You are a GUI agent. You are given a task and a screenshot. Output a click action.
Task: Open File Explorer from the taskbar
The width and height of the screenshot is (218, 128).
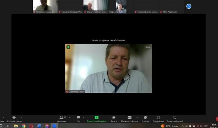point(16,126)
